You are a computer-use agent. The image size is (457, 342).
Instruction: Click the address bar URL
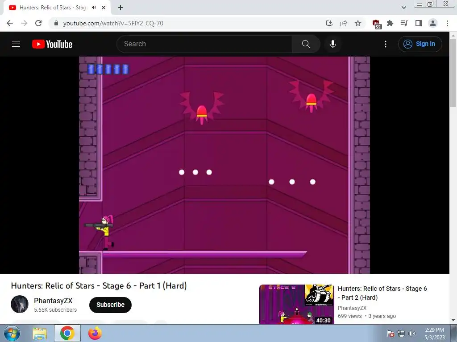point(113,23)
